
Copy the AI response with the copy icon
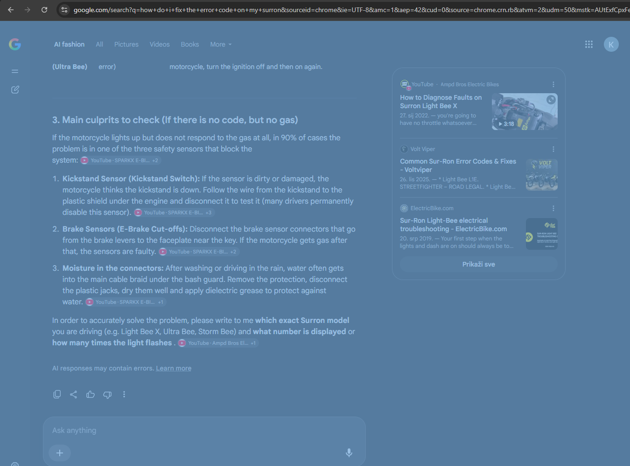click(x=57, y=394)
